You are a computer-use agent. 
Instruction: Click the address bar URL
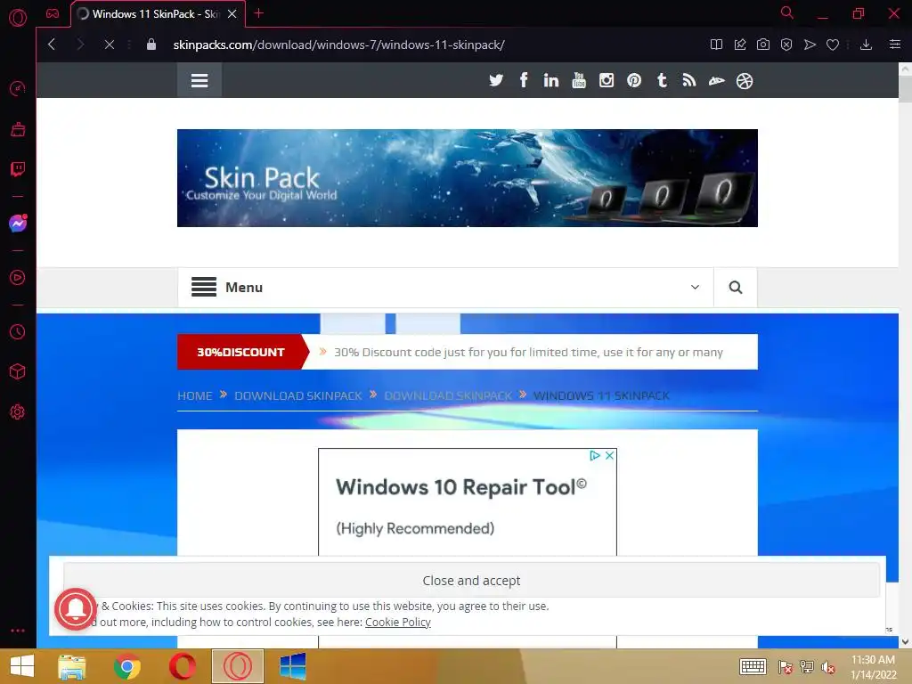pos(338,45)
